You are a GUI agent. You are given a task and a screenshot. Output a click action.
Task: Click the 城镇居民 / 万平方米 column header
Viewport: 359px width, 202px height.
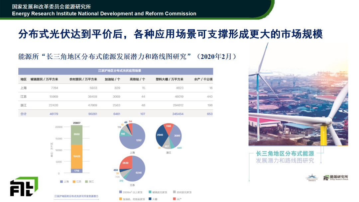(x=44, y=79)
